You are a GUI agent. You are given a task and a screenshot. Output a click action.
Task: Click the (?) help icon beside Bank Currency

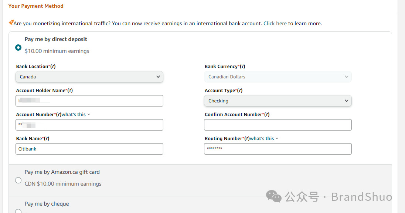(x=242, y=67)
